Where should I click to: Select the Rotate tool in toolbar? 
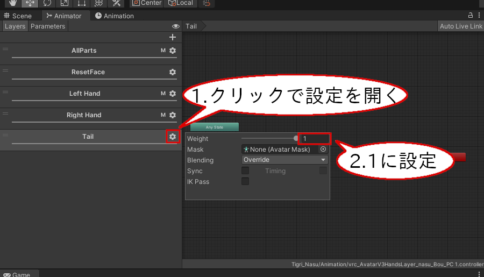coord(47,3)
